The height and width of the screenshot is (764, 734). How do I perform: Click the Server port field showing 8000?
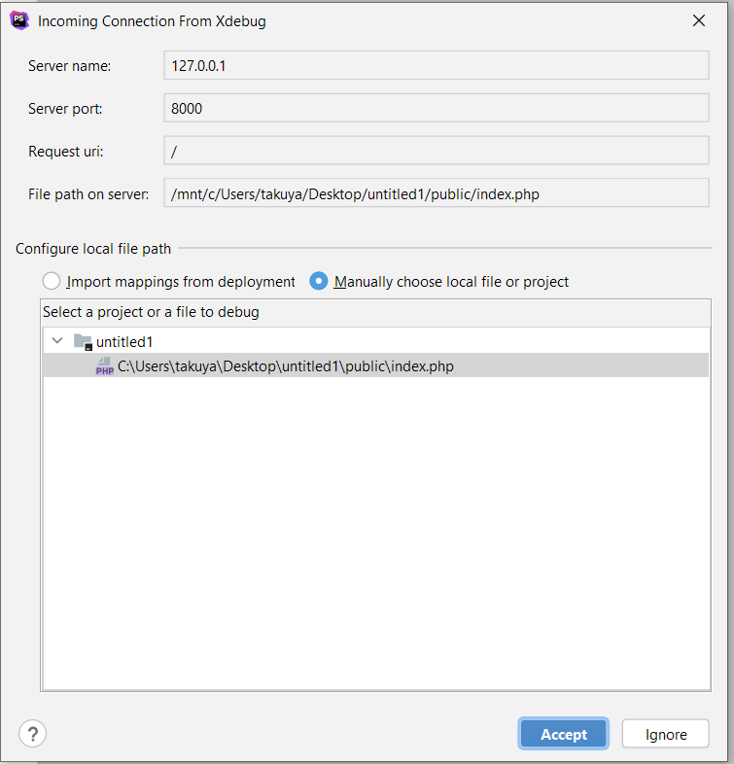pos(437,108)
